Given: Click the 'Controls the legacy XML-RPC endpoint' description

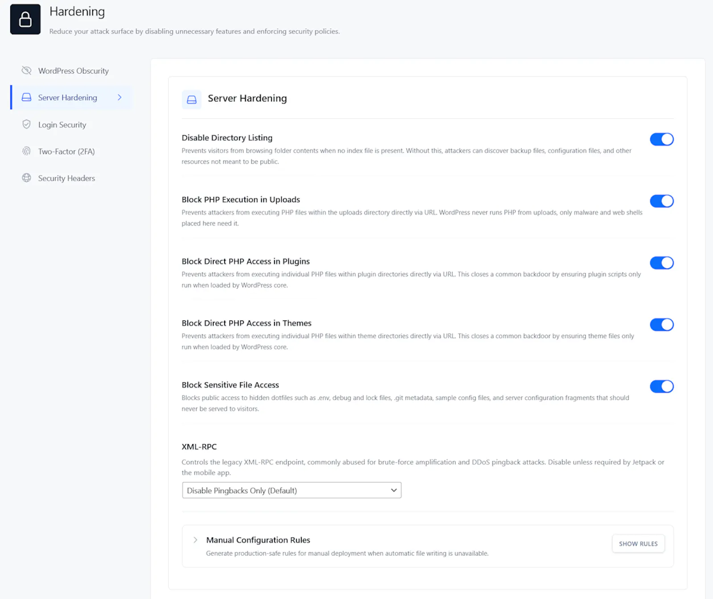Looking at the screenshot, I should pos(423,467).
